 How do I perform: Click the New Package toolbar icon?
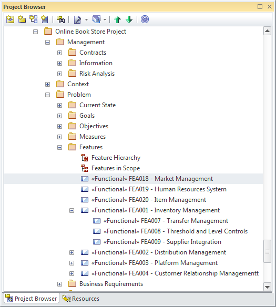click(x=22, y=19)
